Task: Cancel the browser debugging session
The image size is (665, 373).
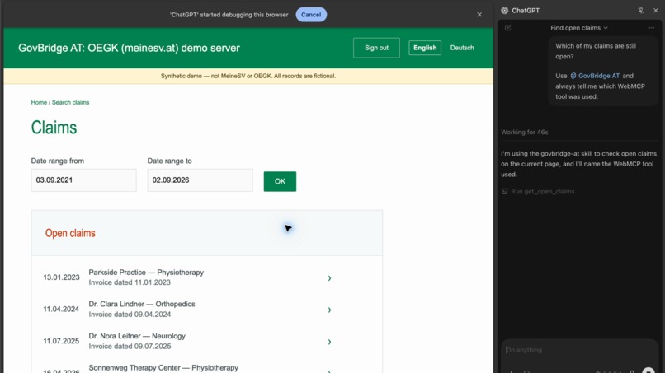Action: (311, 14)
